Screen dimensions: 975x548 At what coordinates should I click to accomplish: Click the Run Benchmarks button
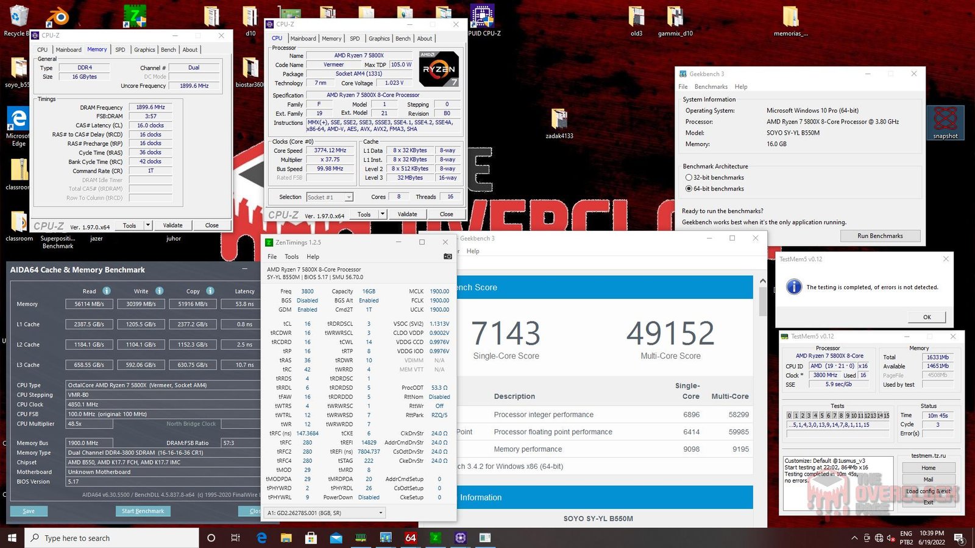pos(880,236)
